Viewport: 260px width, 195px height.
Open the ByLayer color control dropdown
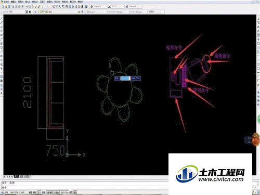96,12
